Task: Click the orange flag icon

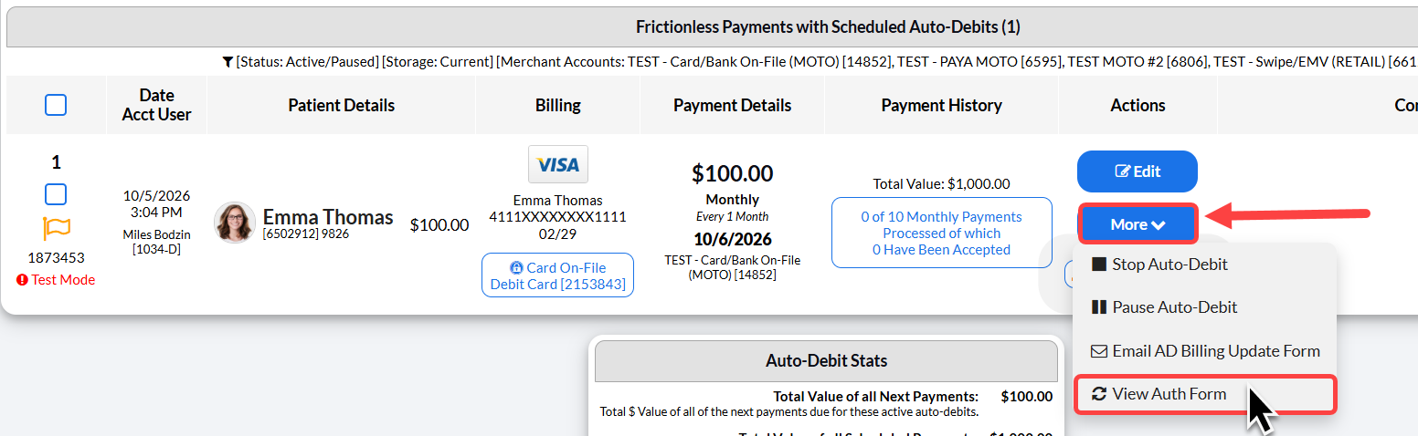Action: [x=56, y=228]
